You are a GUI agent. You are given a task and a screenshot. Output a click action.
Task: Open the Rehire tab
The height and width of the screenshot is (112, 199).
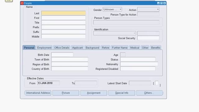coord(105,48)
